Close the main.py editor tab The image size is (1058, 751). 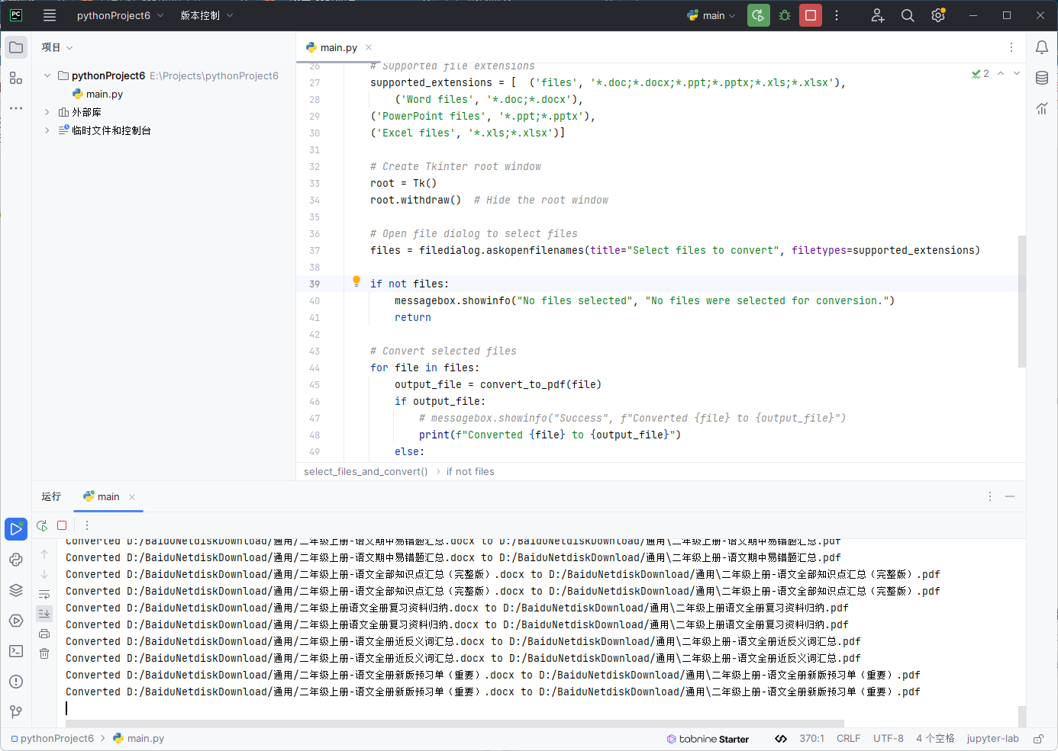(x=369, y=47)
